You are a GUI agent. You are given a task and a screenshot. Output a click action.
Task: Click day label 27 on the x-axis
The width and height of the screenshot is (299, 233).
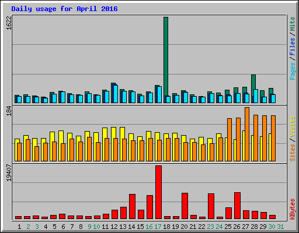pyautogui.click(x=245, y=227)
